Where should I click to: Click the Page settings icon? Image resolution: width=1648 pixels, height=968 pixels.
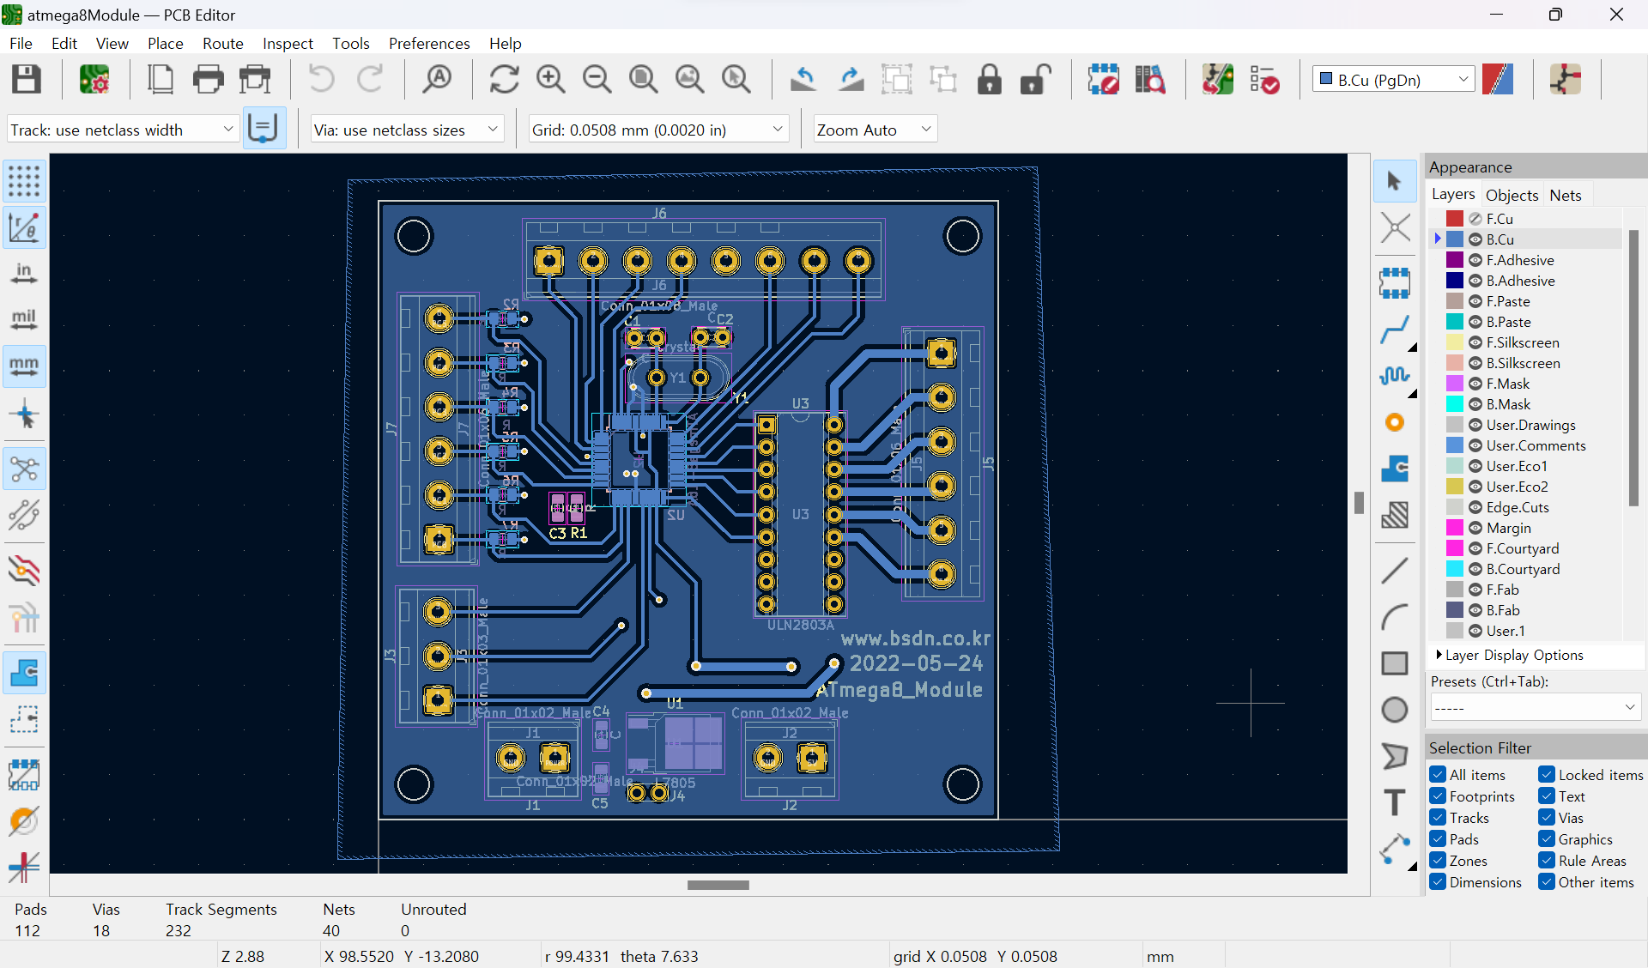coord(161,80)
